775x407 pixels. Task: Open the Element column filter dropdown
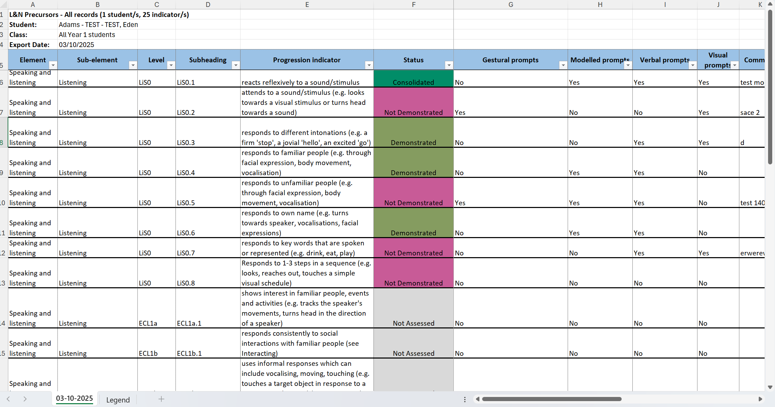coord(53,65)
